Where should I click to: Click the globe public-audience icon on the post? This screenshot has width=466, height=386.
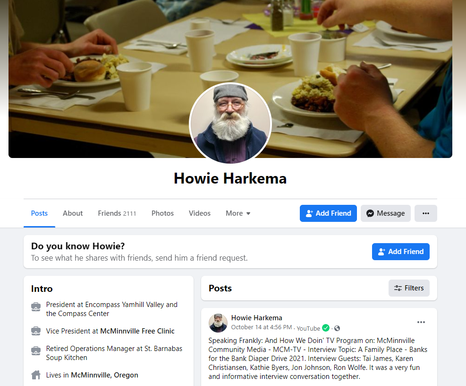pos(337,328)
